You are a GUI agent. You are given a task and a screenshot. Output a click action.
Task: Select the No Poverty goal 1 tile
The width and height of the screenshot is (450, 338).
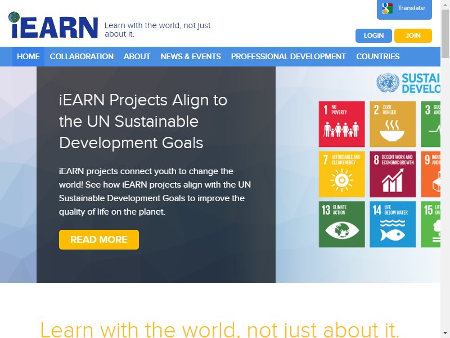[342, 124]
